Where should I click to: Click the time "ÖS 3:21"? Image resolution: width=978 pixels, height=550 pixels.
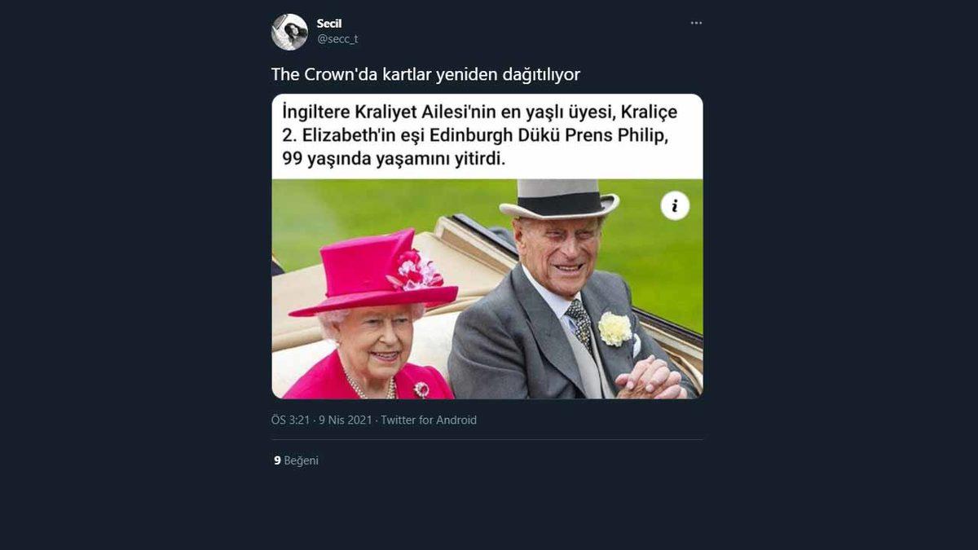(290, 420)
